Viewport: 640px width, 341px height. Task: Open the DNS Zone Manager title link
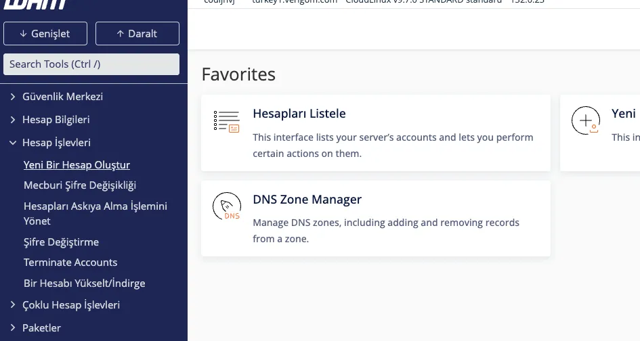(307, 200)
